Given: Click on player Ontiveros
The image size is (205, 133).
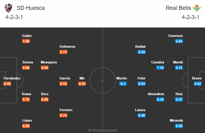Looking at the screenshot, I should point(67,46).
